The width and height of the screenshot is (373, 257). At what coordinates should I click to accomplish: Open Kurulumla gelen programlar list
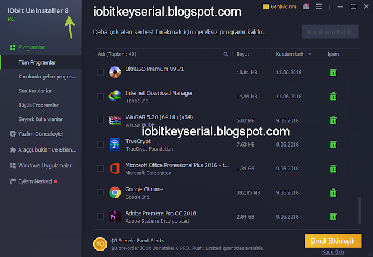pos(47,77)
